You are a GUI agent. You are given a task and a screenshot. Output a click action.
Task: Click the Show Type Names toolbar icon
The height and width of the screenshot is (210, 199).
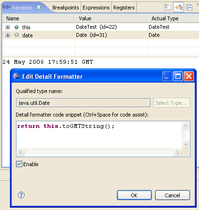(167, 7)
